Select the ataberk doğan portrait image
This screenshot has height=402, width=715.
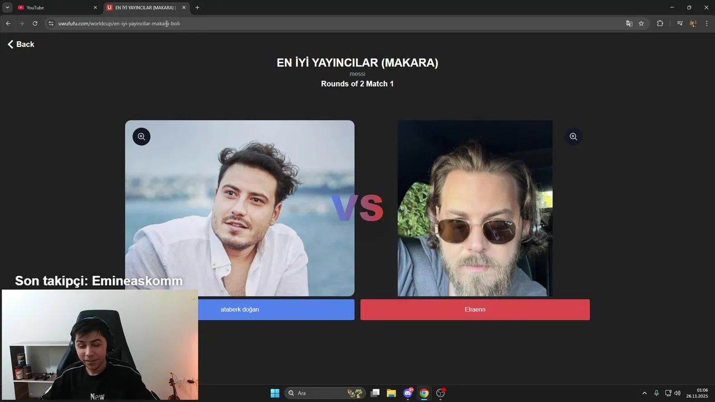pos(240,208)
